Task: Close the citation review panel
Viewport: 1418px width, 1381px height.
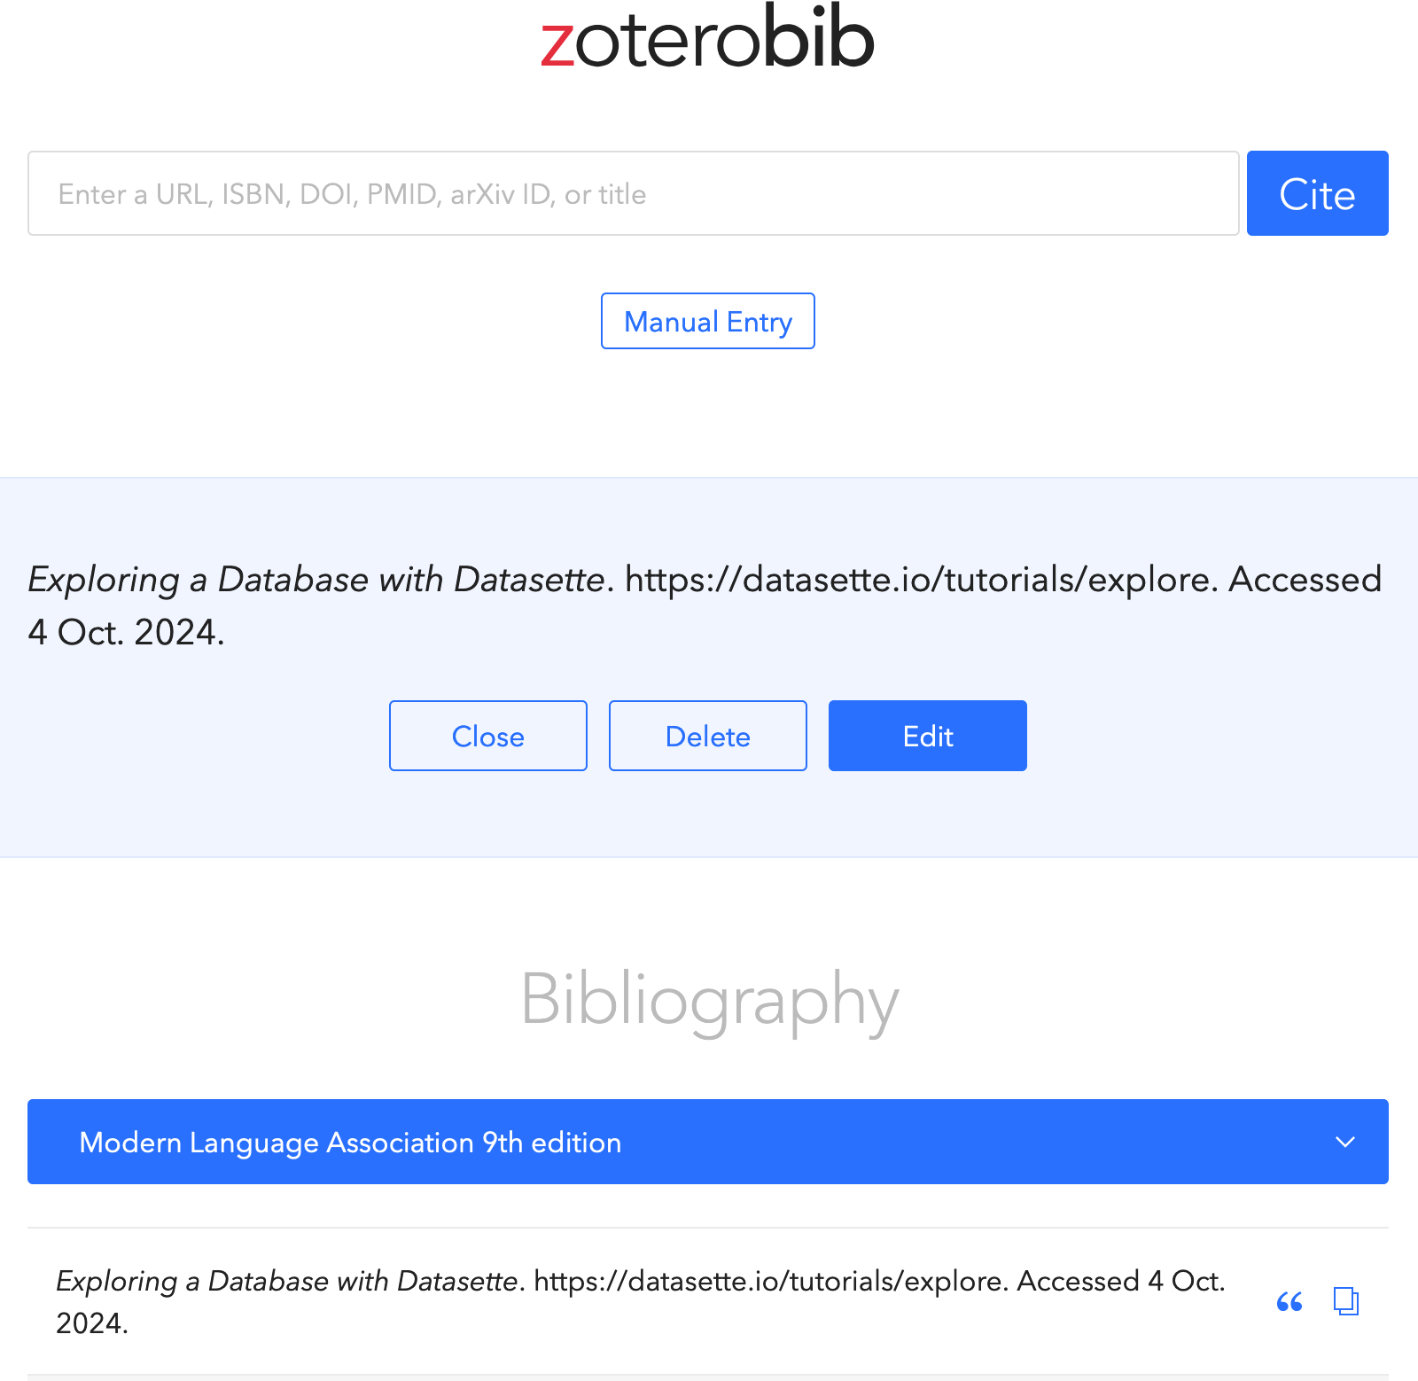Action: coord(487,736)
